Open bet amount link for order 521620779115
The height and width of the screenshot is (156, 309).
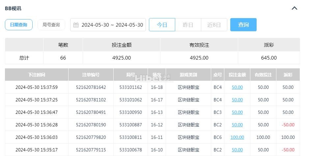237,150
